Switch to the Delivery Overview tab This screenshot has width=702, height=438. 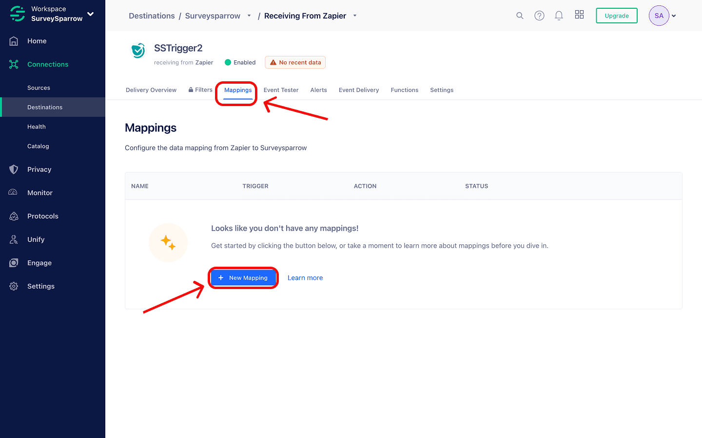pyautogui.click(x=151, y=90)
